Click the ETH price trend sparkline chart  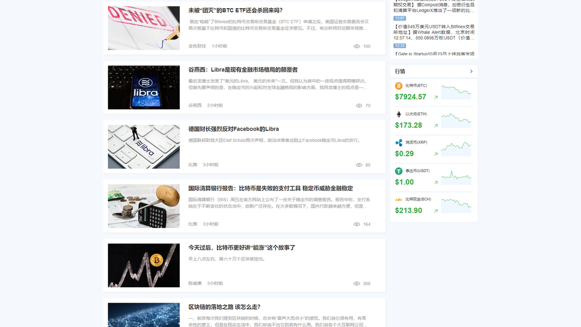[456, 120]
